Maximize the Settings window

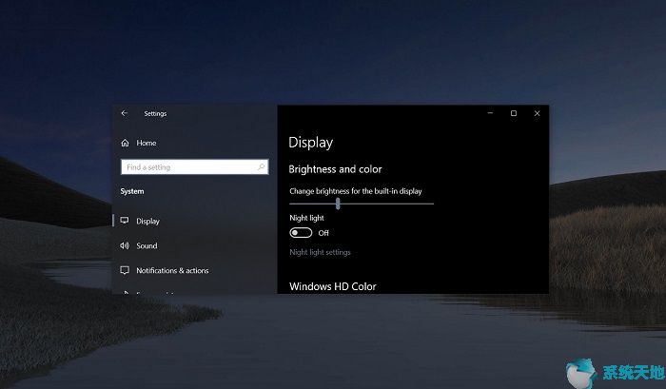click(x=514, y=113)
